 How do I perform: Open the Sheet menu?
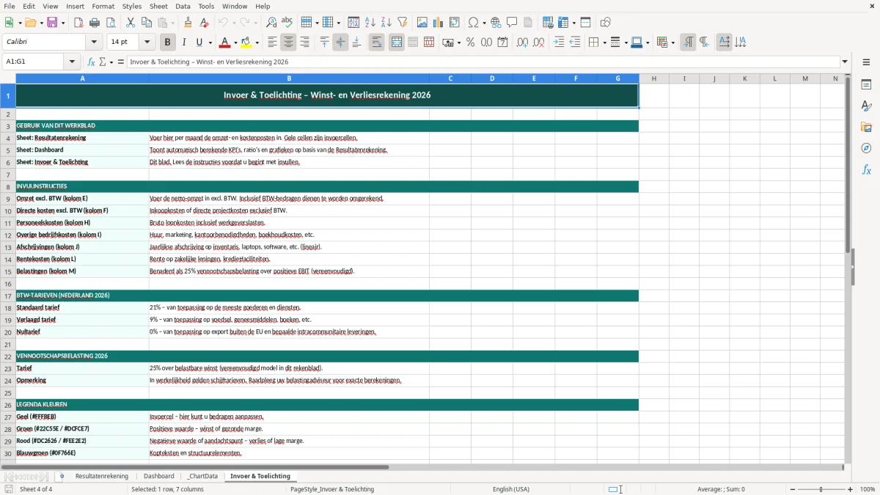pos(158,6)
